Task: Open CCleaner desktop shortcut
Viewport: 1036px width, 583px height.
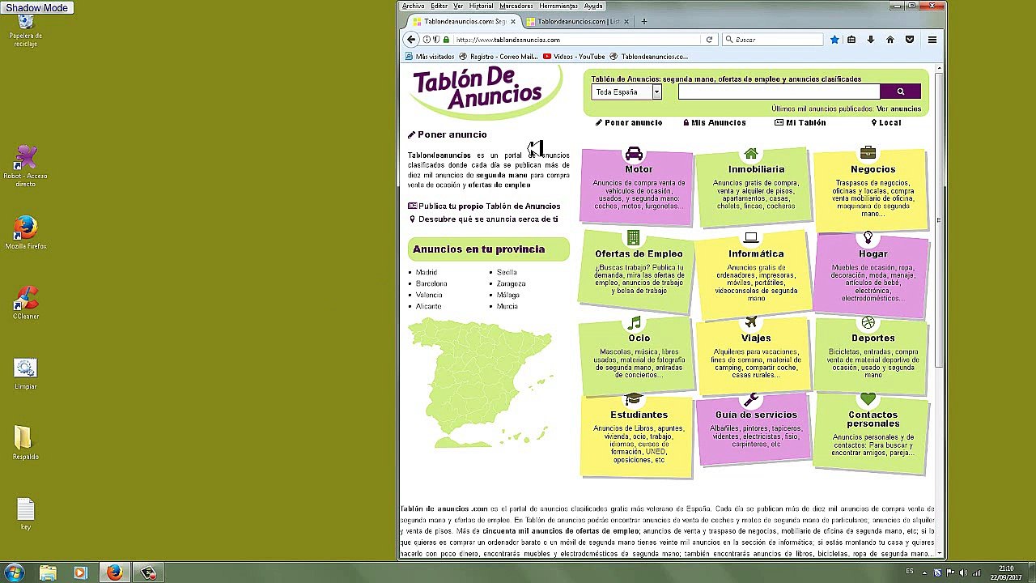Action: [x=26, y=302]
